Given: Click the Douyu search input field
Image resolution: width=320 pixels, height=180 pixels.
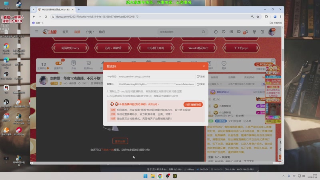Looking at the screenshot, I should (179, 32).
